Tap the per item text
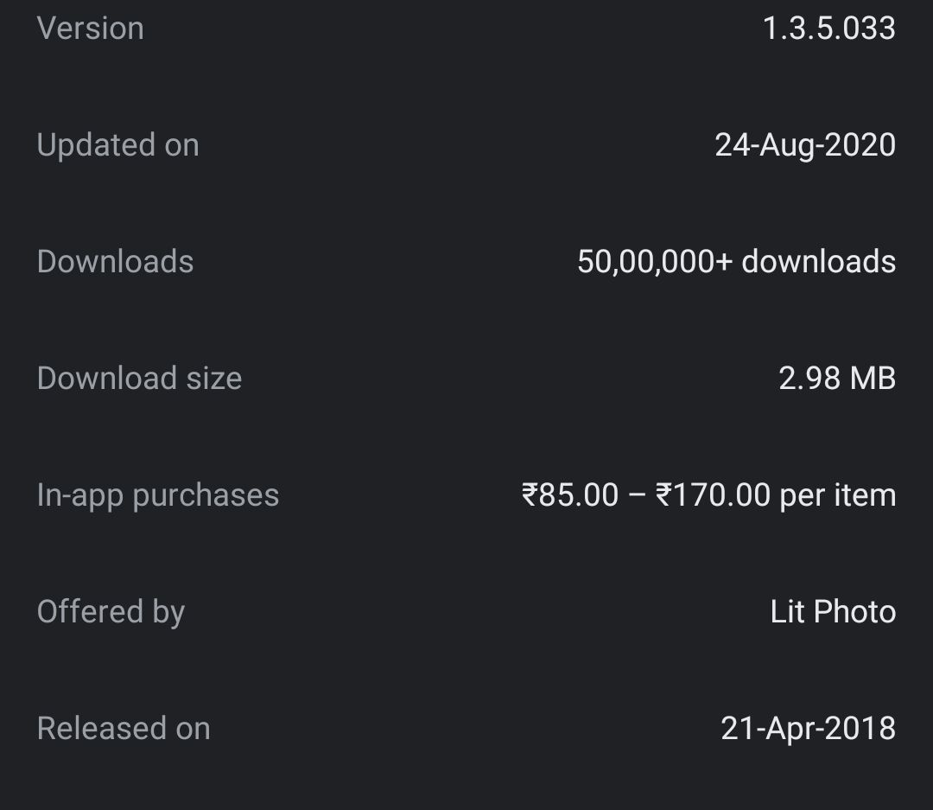933x810 pixels. coord(838,495)
